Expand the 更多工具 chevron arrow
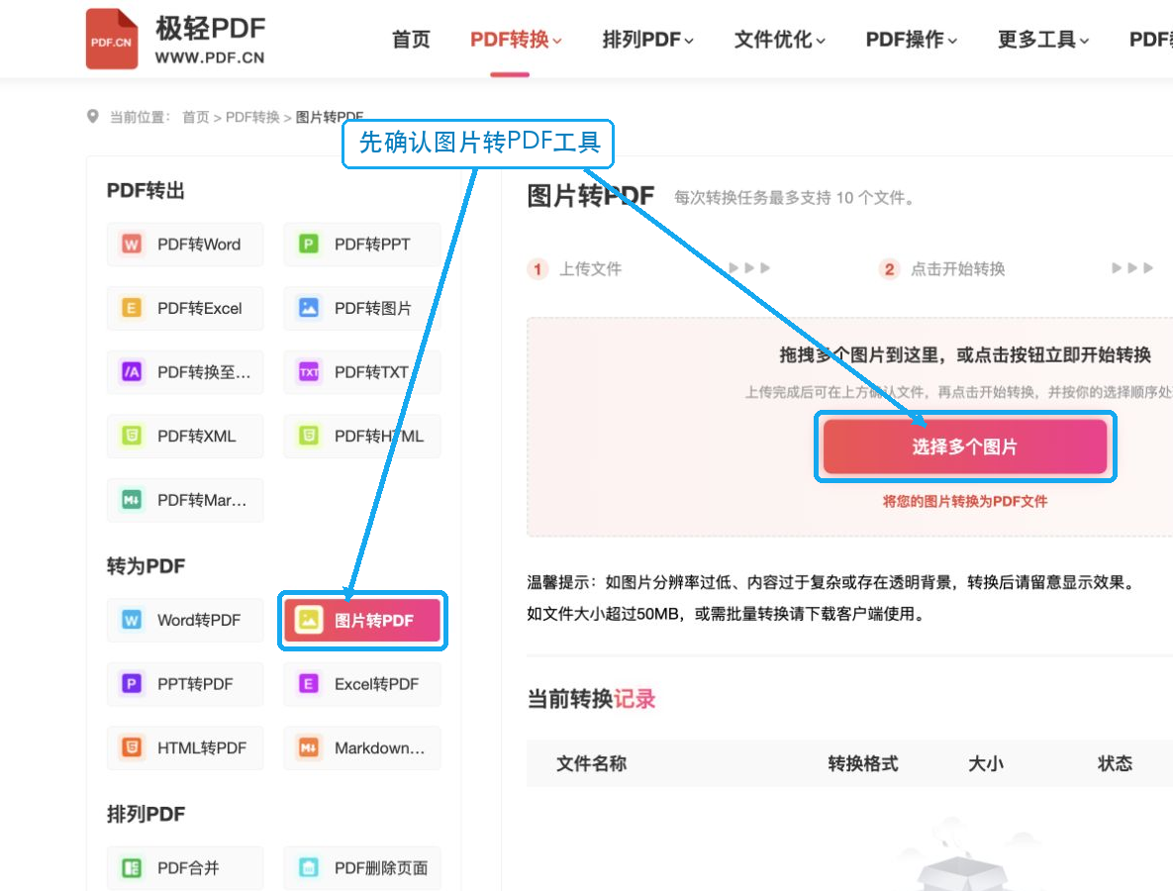This screenshot has height=891, width=1173. [1084, 42]
